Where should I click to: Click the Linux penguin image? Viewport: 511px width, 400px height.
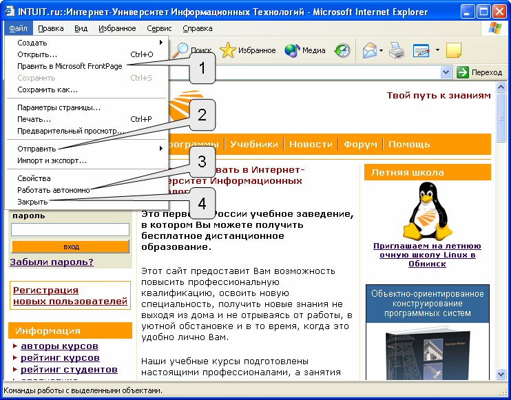[427, 211]
